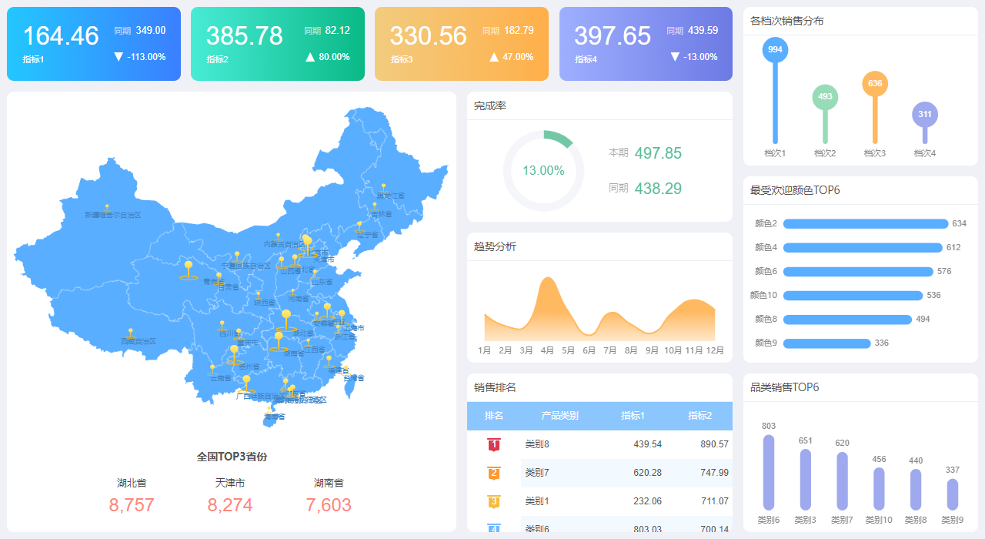Click the 颜色2 horizontal bar
This screenshot has width=985, height=539.
point(865,224)
